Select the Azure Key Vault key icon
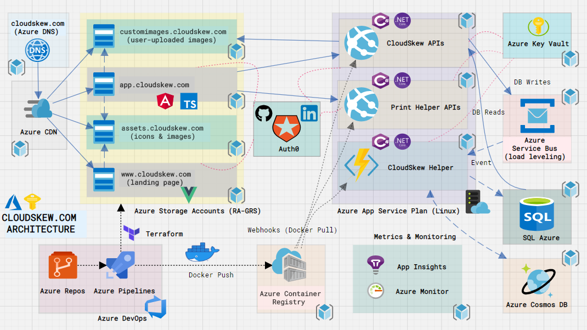The height and width of the screenshot is (330, 587). click(538, 26)
